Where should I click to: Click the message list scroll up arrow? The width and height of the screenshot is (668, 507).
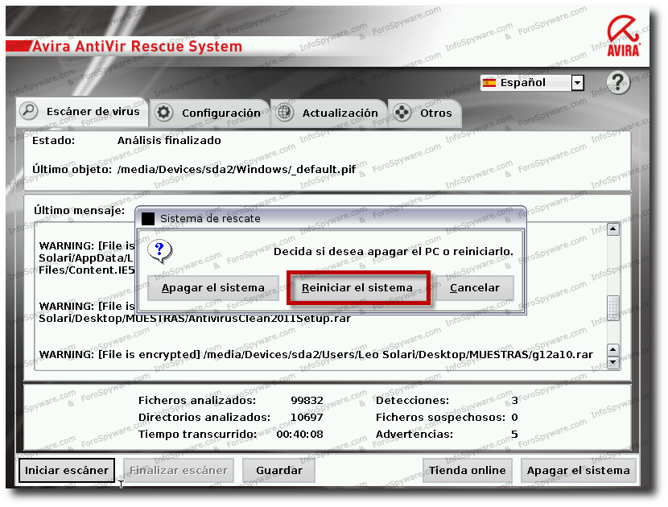click(613, 229)
